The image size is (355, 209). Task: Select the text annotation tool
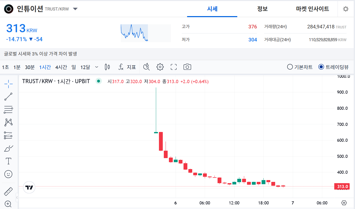click(8, 161)
